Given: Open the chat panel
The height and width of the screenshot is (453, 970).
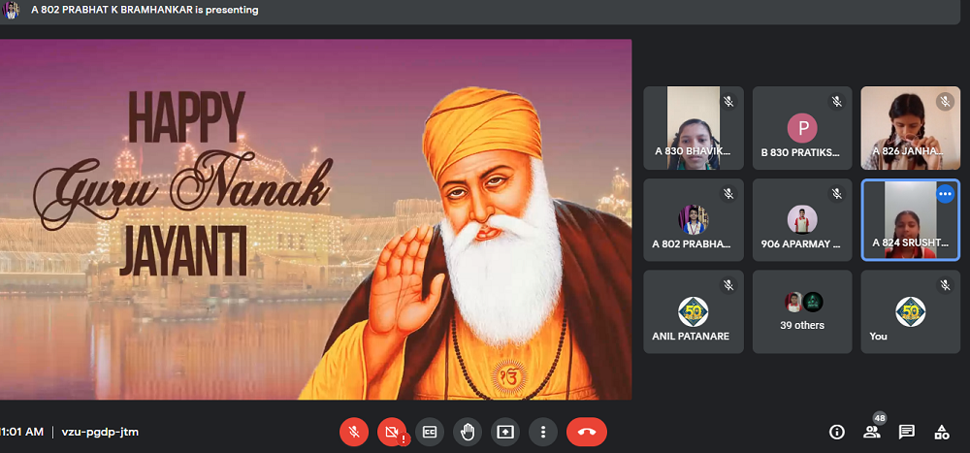Looking at the screenshot, I should click(x=906, y=432).
